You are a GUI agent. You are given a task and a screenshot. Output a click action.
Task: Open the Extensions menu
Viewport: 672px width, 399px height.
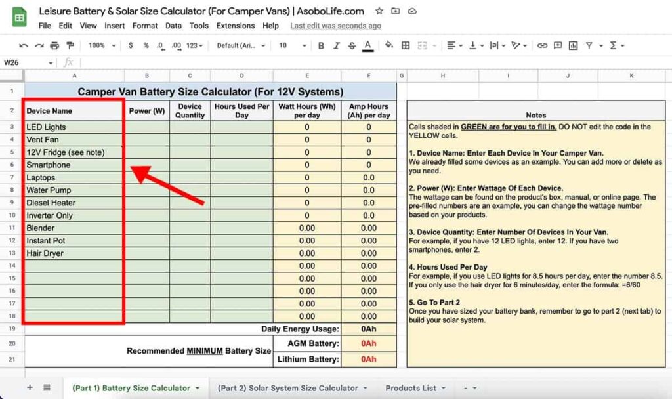click(236, 26)
